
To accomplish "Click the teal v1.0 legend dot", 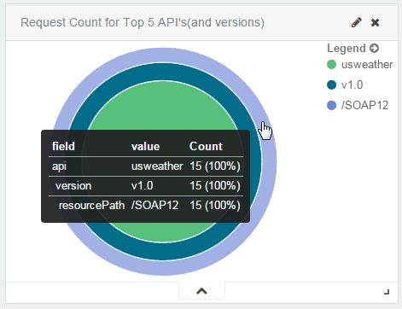I will pyautogui.click(x=331, y=85).
